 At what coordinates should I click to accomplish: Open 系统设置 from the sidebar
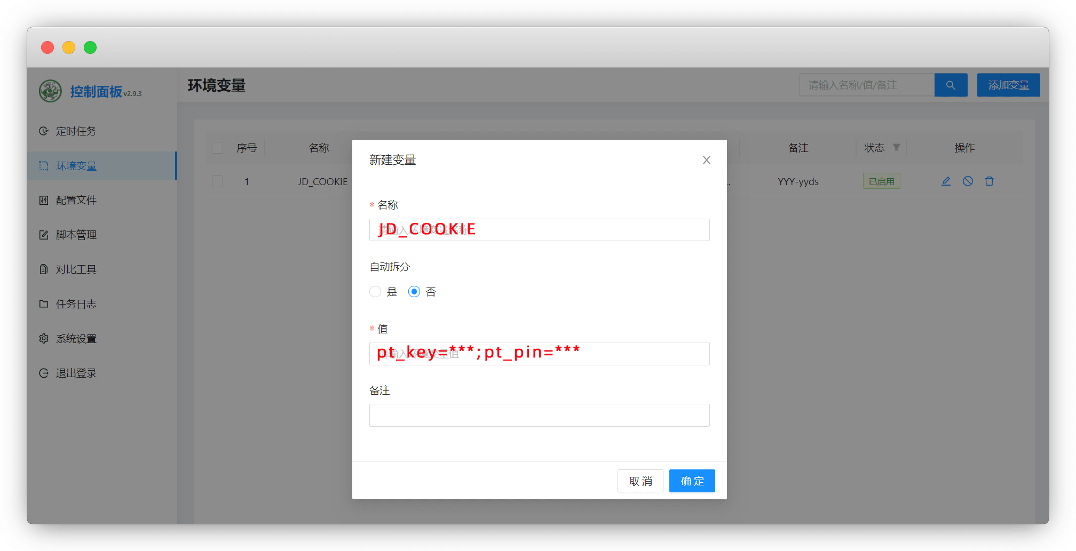[76, 339]
